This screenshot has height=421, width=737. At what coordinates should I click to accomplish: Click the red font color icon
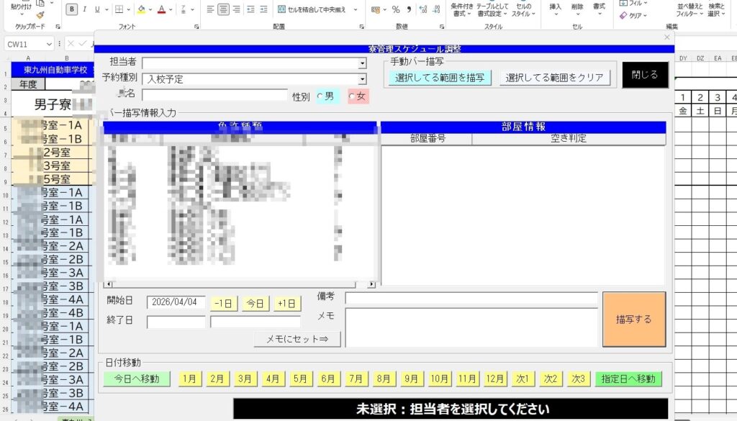click(160, 9)
